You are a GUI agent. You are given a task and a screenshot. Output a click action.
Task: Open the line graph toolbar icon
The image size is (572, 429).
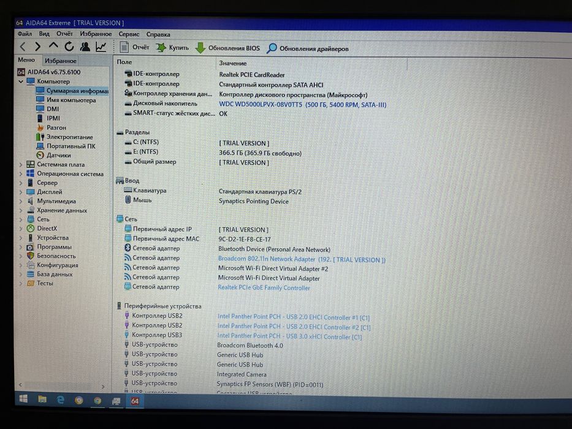tap(101, 47)
